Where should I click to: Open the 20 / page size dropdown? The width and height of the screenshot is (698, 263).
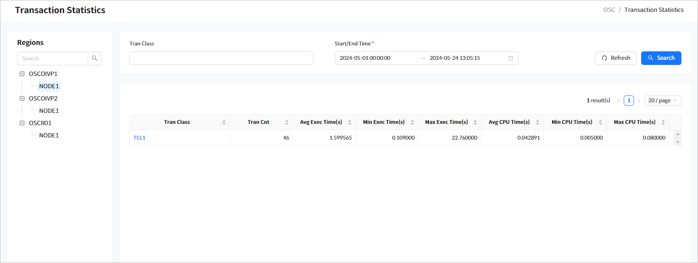(x=663, y=101)
